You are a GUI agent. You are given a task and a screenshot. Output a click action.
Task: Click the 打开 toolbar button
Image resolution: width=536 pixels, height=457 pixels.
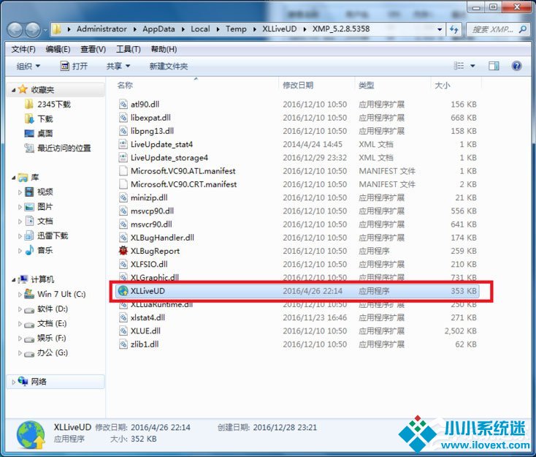pos(74,66)
